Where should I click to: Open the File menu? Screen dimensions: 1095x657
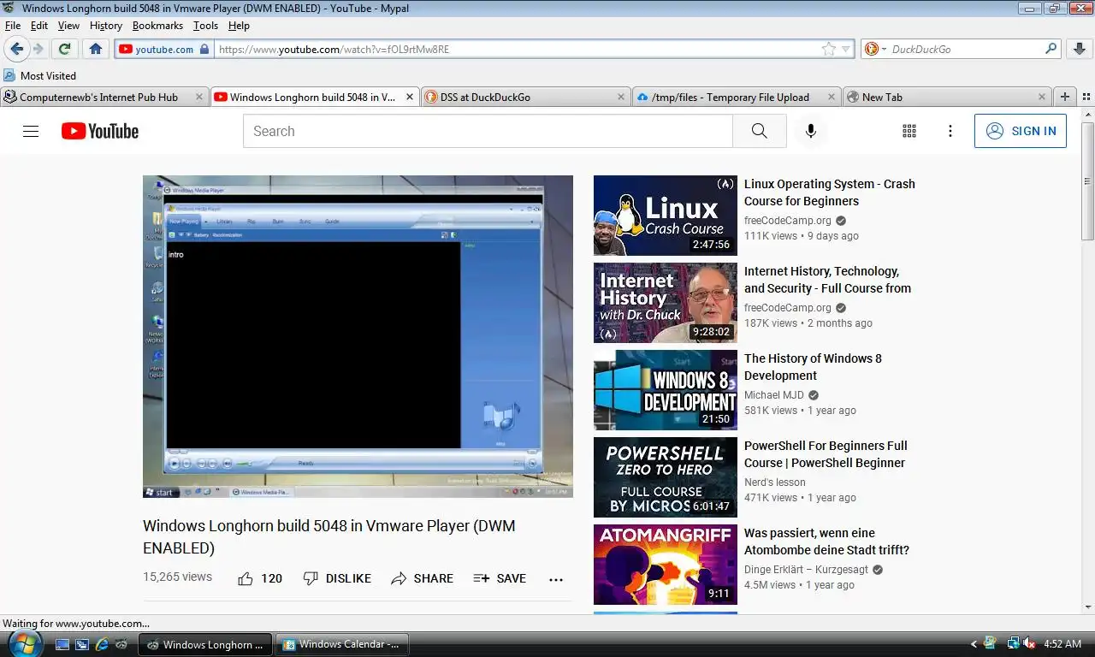13,26
